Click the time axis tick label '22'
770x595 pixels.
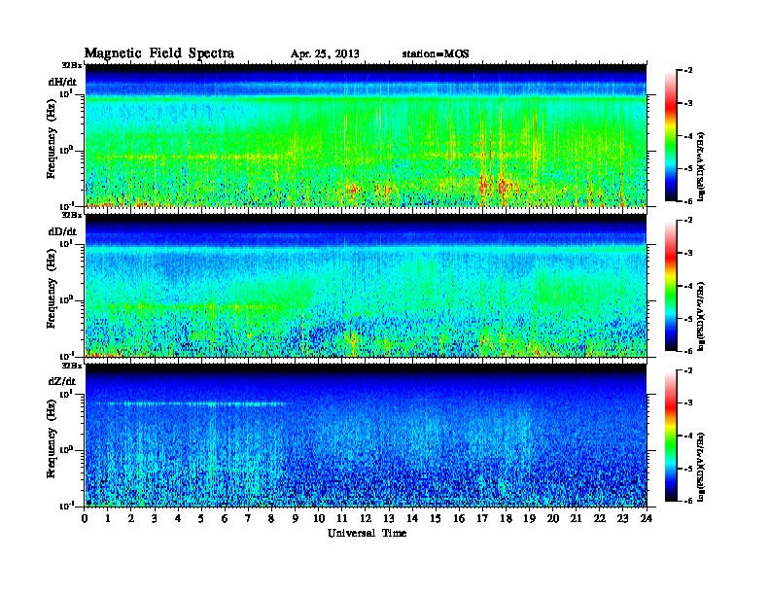(x=600, y=519)
